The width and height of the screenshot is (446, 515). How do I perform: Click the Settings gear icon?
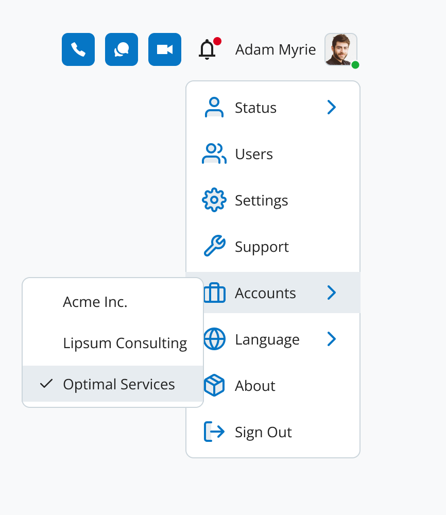[x=214, y=200]
